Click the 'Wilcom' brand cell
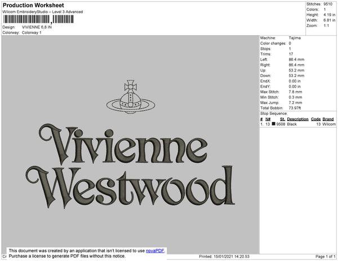This screenshot has height=261, width=338. (329, 124)
